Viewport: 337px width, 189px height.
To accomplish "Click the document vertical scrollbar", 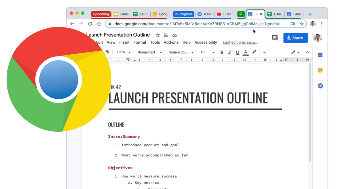I will [x=310, y=112].
